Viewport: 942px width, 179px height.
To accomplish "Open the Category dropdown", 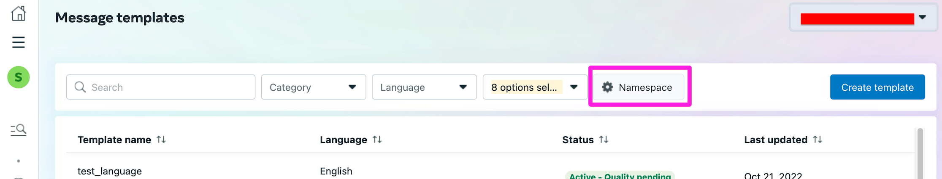I will point(313,87).
